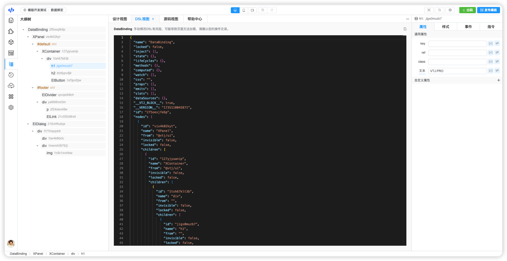Click the save icon above DSL editor
Viewport: 507px width, 261px height.
point(405,29)
